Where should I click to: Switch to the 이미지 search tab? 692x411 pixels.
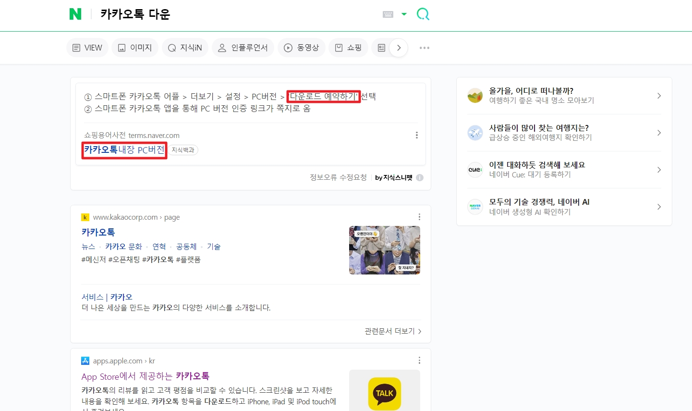135,48
